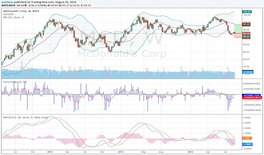Click the 88.00 price axis label
The image size is (264, 155).
[247, 45]
